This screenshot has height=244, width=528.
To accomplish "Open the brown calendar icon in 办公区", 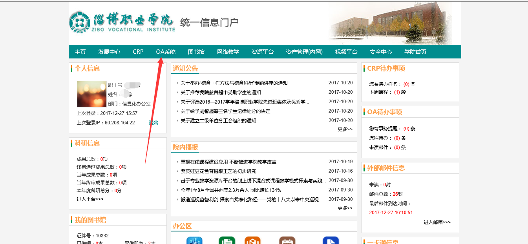I will pyautogui.click(x=287, y=240).
